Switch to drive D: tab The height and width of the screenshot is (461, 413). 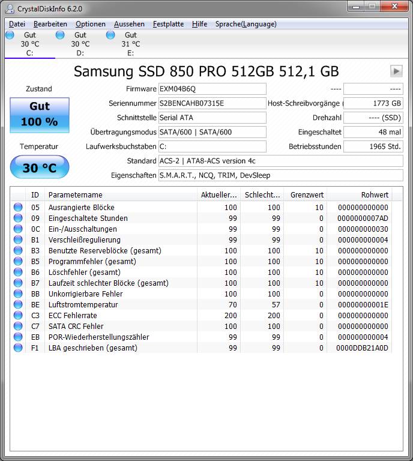coord(80,44)
